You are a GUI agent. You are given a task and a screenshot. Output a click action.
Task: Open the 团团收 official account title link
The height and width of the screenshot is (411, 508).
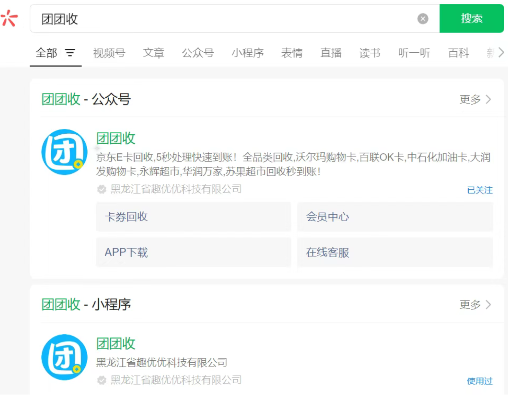click(x=116, y=138)
